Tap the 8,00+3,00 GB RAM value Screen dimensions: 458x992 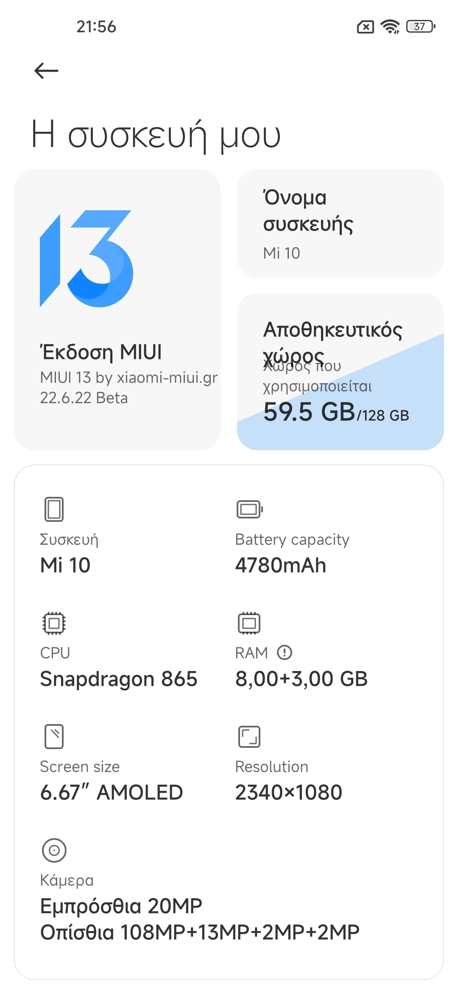[x=302, y=679]
